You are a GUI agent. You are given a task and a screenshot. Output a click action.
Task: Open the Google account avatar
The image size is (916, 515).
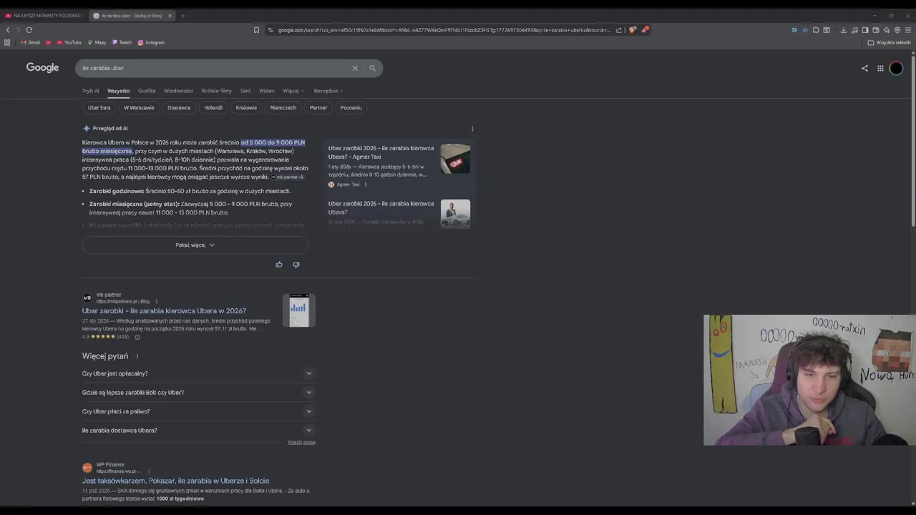(897, 69)
